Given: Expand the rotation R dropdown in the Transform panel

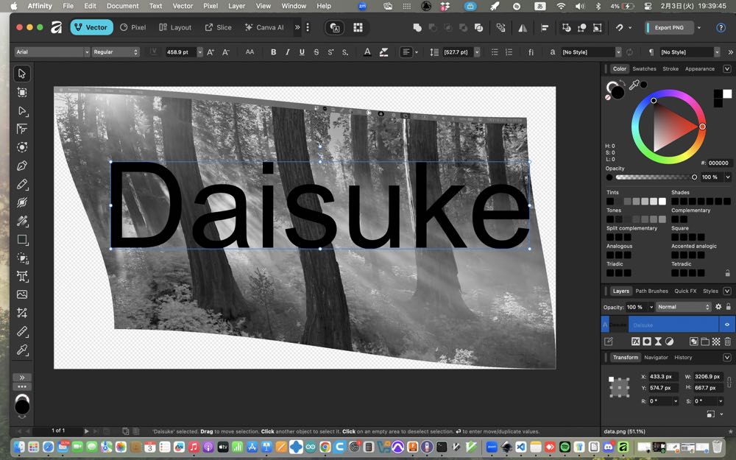Looking at the screenshot, I should pos(676,401).
